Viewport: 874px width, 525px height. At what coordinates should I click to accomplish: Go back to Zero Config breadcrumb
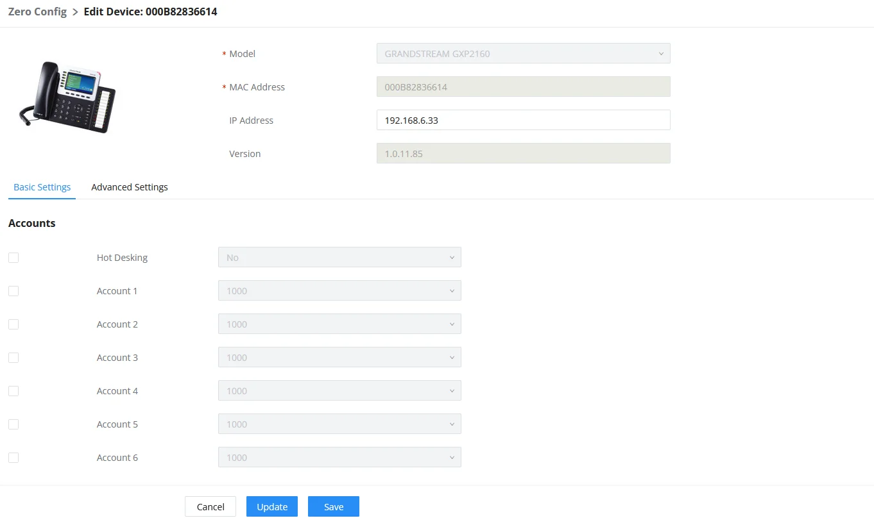(x=37, y=12)
